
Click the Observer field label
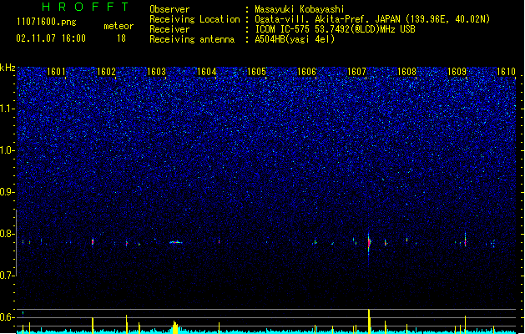169,9
